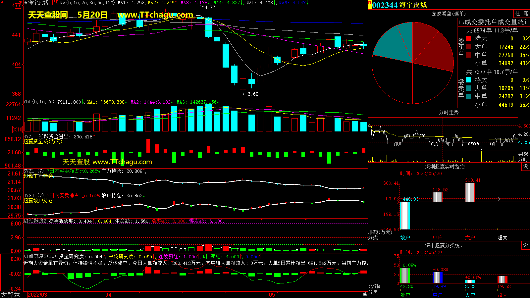Viewport: 530px width, 298px height.
Task: Click the 大智慧 logo at bottom-left
Action: pos(10,295)
